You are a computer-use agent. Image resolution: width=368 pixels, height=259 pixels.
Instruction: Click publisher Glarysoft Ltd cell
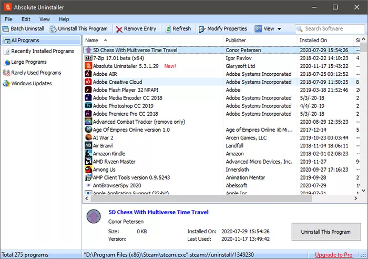point(240,66)
